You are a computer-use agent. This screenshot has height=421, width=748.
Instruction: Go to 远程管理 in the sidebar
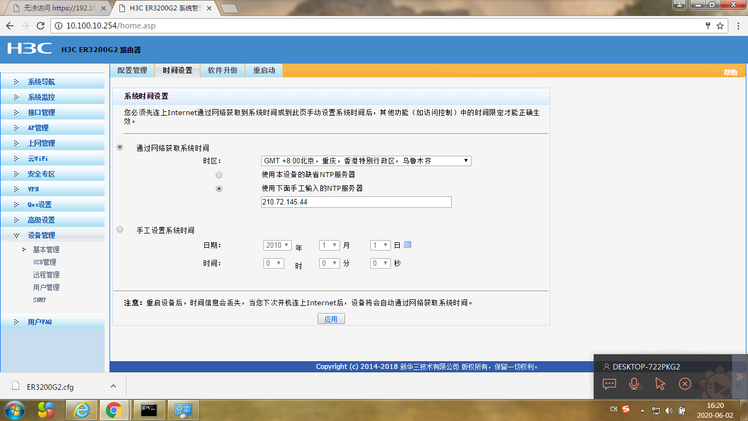point(46,275)
